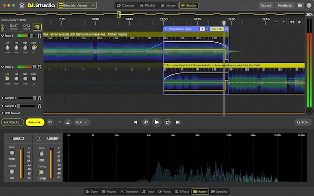Toggle transition view eye icon
314x196 pixels.
point(202,29)
